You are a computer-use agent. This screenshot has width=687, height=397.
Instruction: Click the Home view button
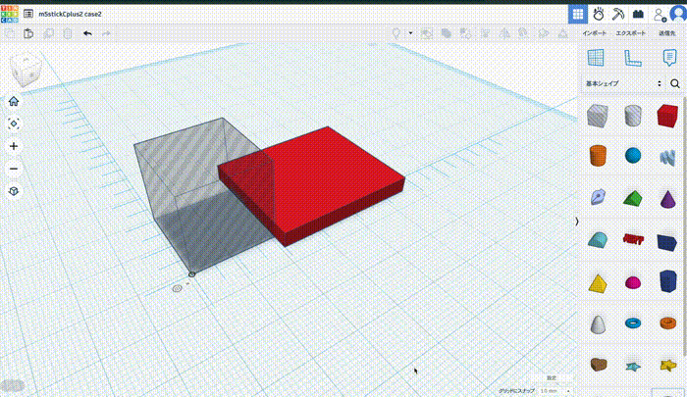[14, 101]
